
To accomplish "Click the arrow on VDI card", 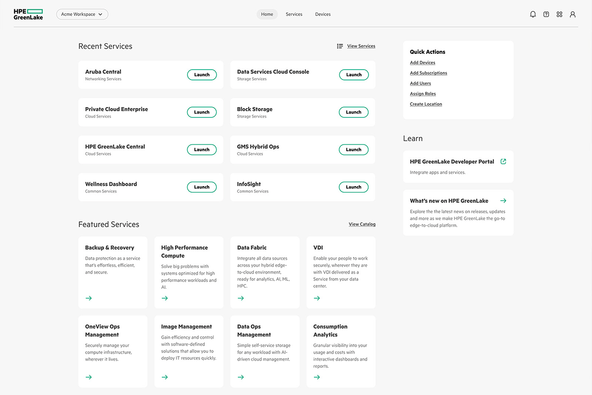I will 317,298.
